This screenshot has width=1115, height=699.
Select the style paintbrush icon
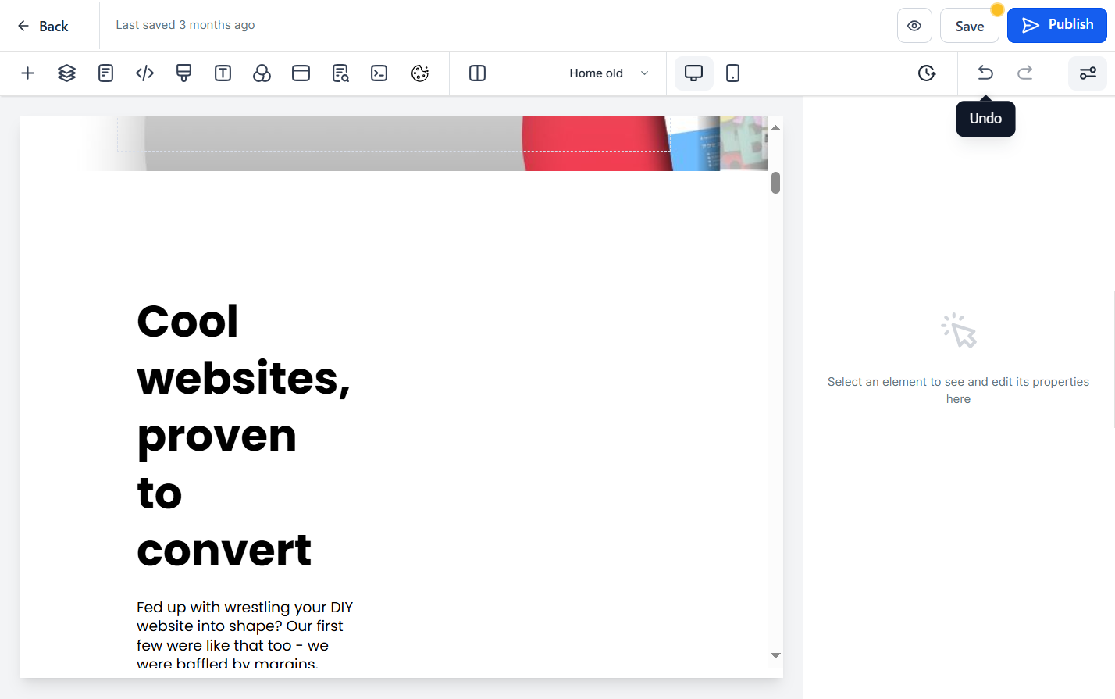click(x=183, y=73)
